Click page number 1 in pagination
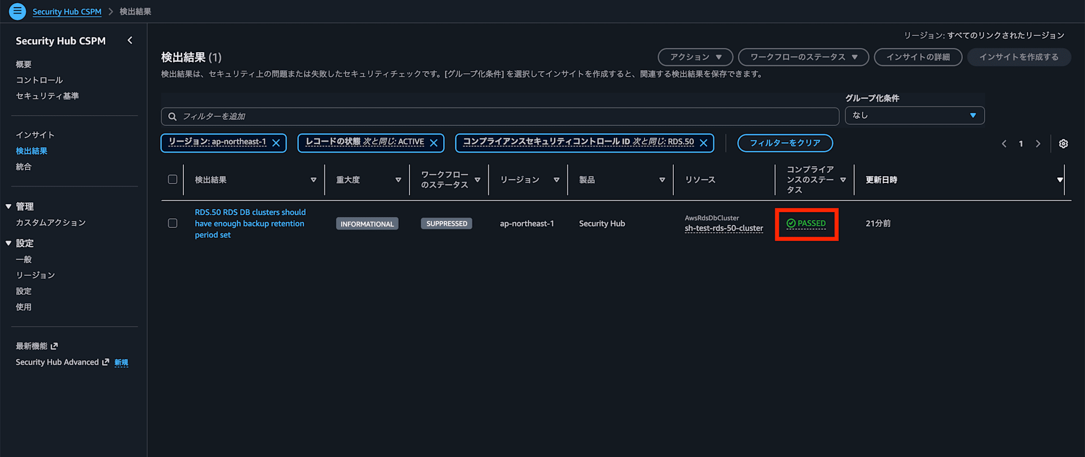This screenshot has width=1085, height=457. coord(1021,144)
